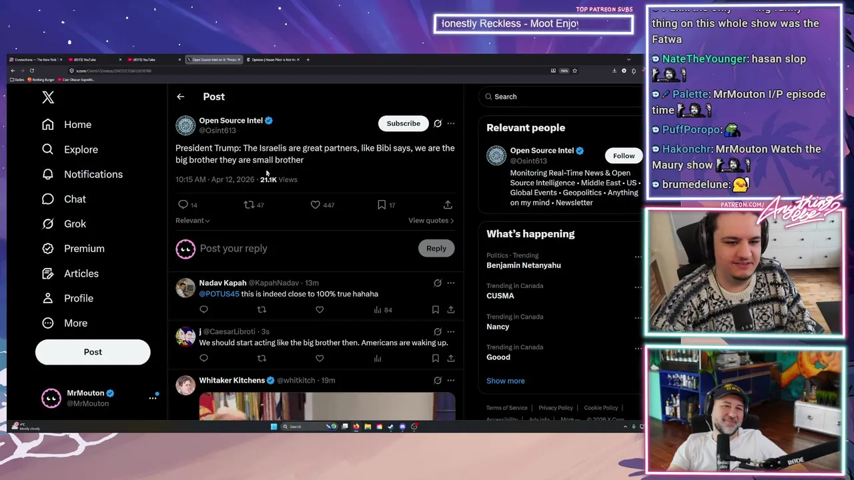
Task: Reply to Nadav Kapah's comment
Action: (x=203, y=309)
